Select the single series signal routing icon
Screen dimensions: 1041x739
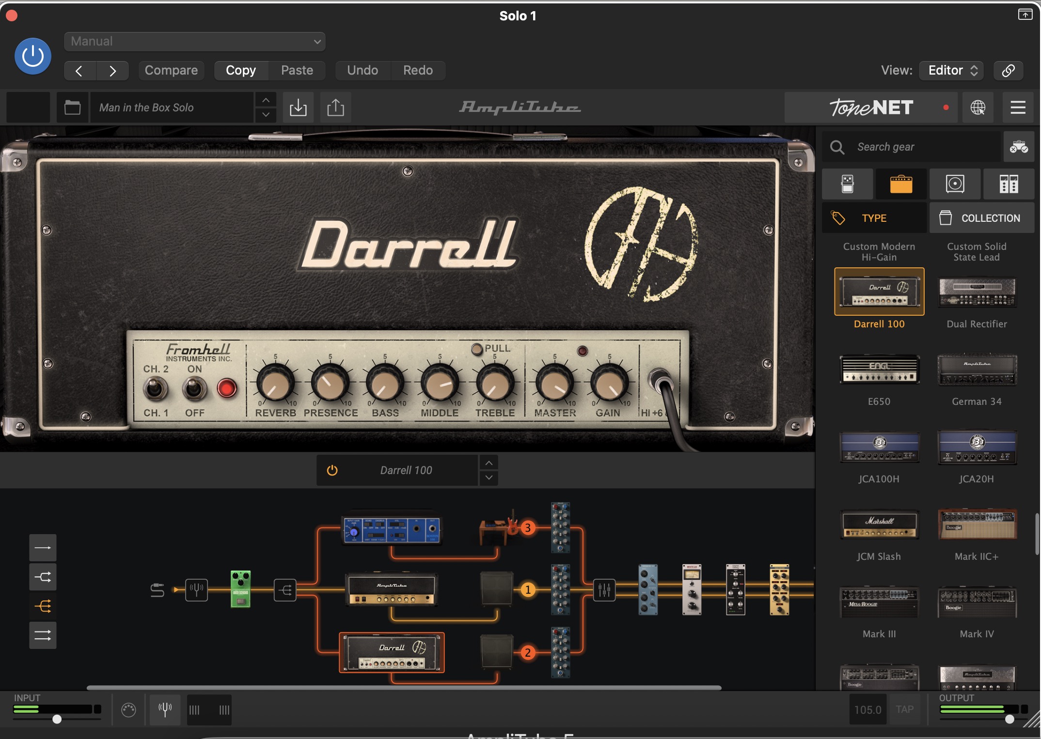[43, 548]
